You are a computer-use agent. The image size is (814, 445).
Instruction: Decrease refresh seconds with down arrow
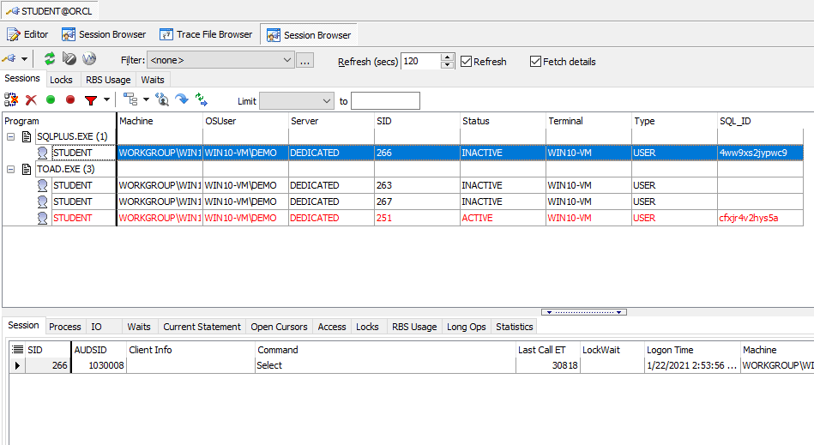click(448, 65)
